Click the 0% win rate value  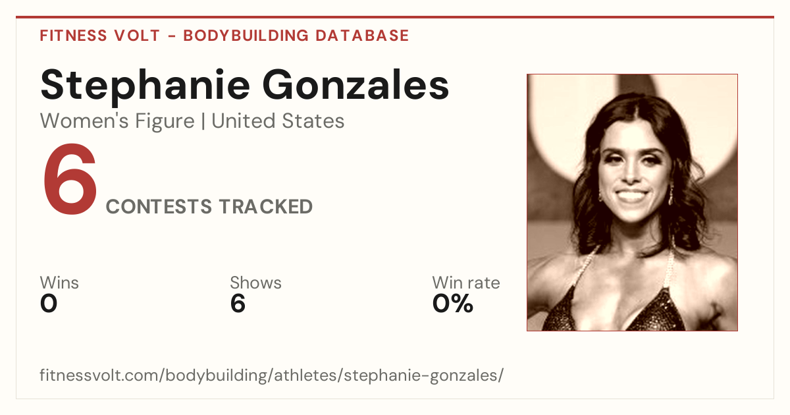453,304
